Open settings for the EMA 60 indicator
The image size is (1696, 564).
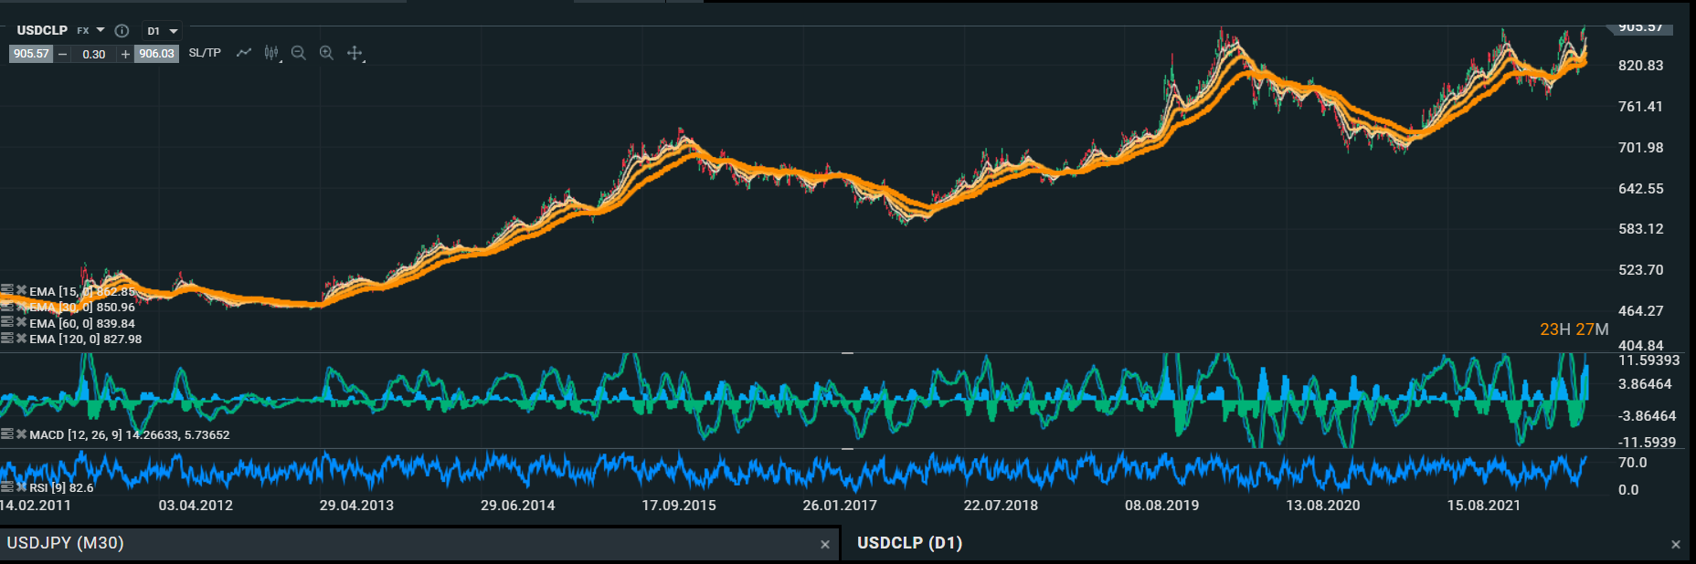pos(7,322)
